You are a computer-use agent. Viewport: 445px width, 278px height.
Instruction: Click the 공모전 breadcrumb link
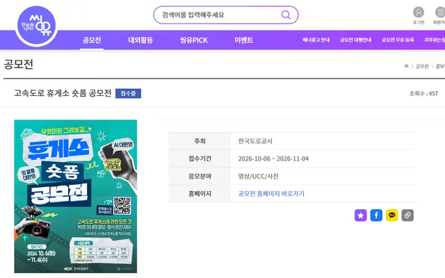422,67
